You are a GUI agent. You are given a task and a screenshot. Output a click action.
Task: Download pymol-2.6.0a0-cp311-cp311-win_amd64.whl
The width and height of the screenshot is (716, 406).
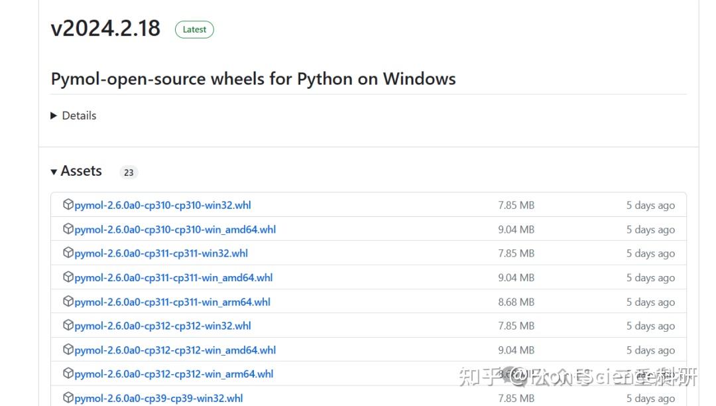point(174,277)
